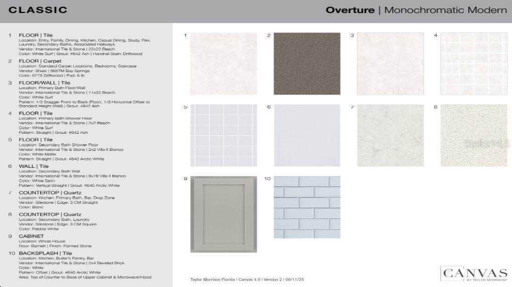Pick the Pebble White quartz swatch numbered 8
512x287 pixels.
coord(473,135)
